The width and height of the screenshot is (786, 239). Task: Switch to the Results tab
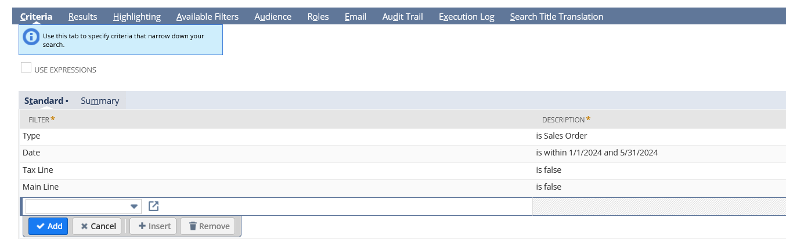(x=82, y=17)
